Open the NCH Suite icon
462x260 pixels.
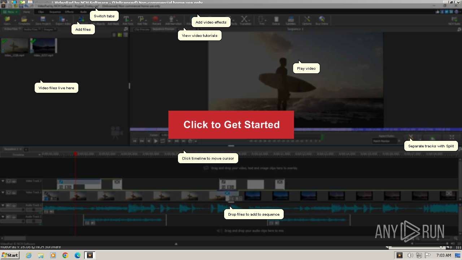(x=454, y=21)
